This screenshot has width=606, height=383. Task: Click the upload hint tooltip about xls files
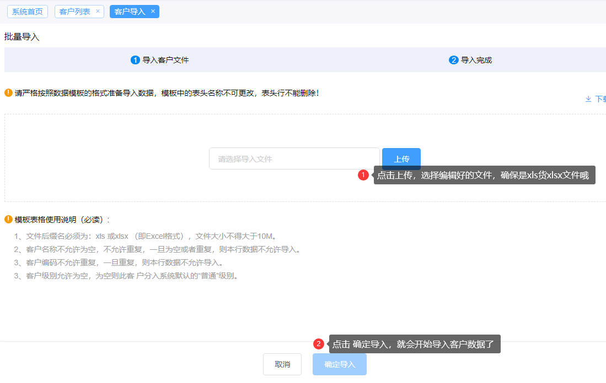coord(482,175)
